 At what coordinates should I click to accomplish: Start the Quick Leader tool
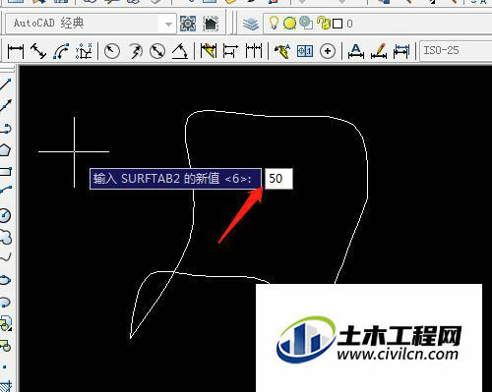pos(282,51)
